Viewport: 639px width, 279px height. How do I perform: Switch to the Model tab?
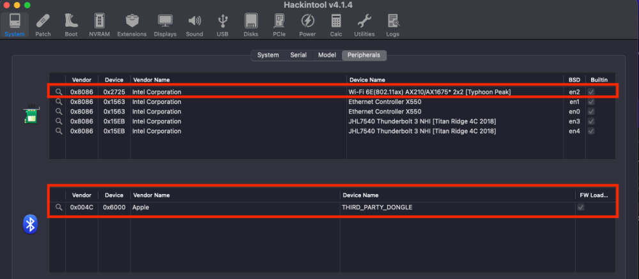point(327,55)
